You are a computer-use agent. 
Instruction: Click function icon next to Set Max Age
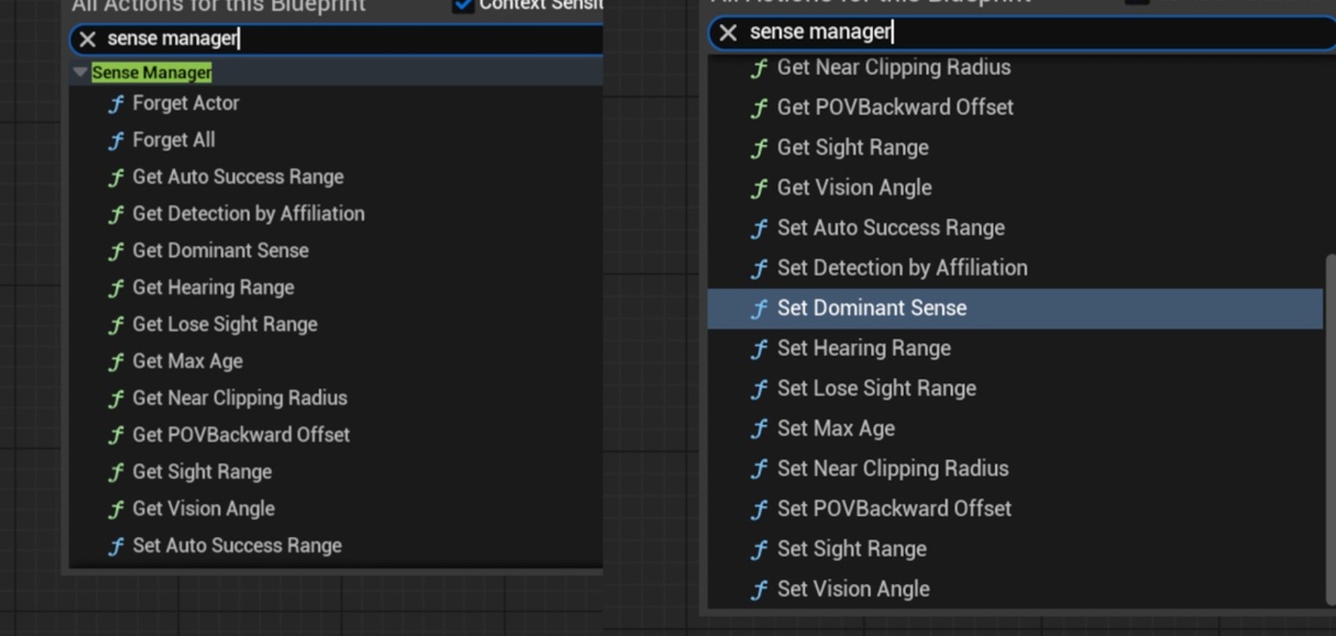point(759,429)
